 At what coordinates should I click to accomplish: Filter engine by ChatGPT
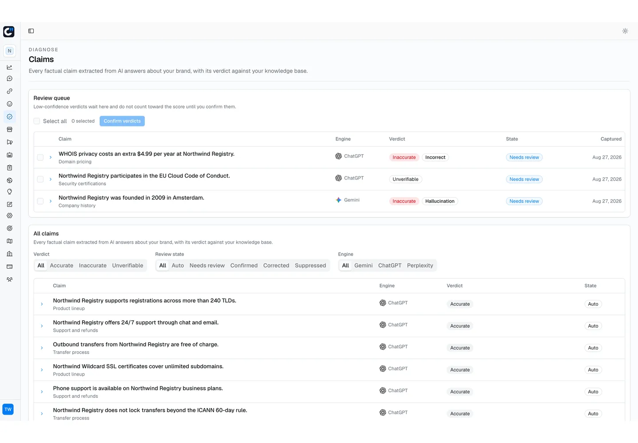[390, 266]
